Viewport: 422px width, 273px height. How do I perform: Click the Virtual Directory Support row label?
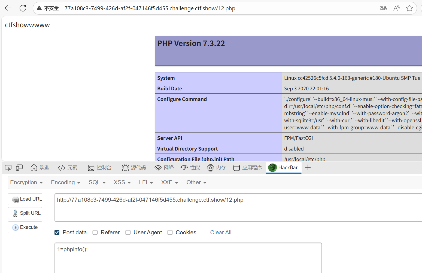[187, 149]
